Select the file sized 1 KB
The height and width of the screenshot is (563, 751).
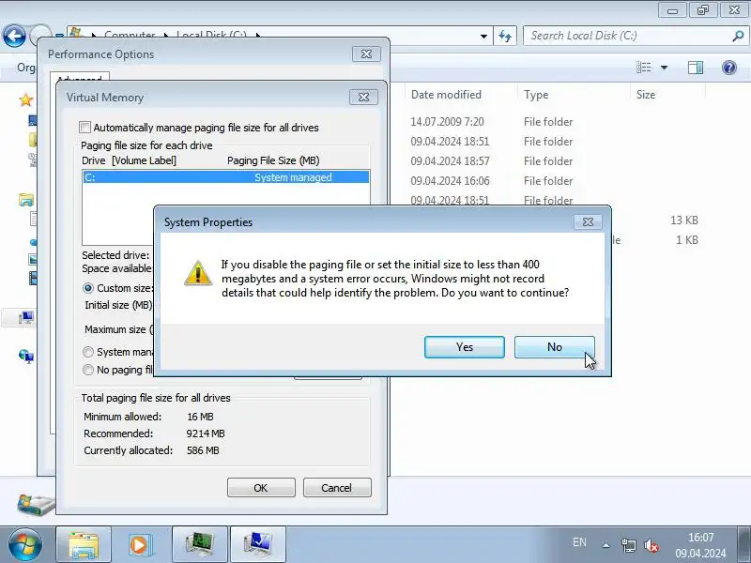(x=686, y=240)
